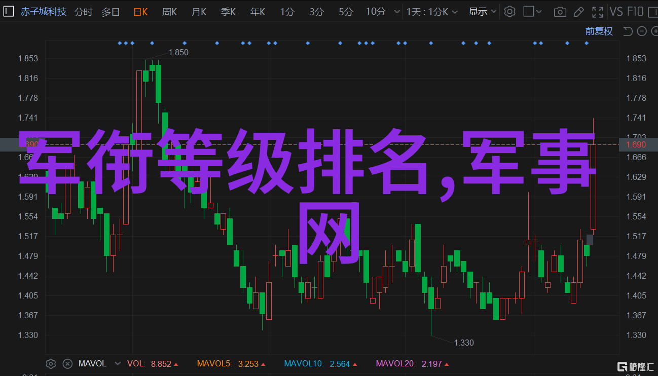Toggle the left sidebar panel icon

[x=9, y=11]
